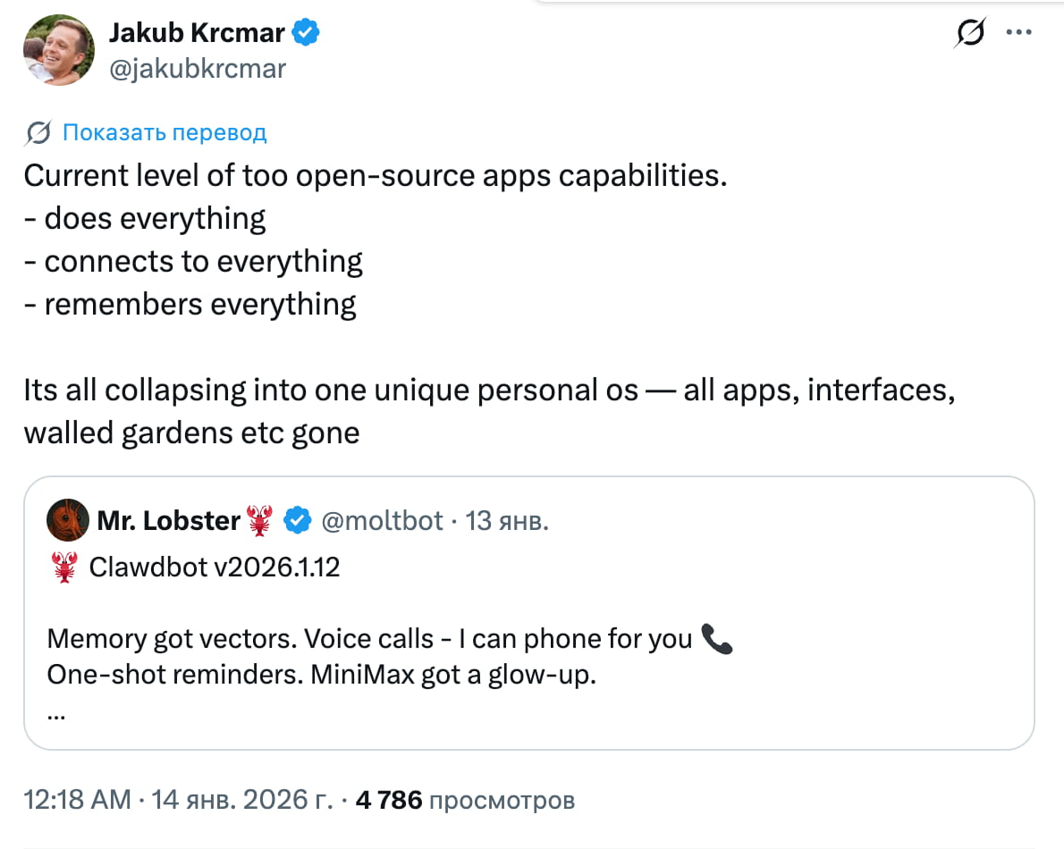The height and width of the screenshot is (849, 1064).
Task: Open the @moltbot handle
Action: [382, 521]
